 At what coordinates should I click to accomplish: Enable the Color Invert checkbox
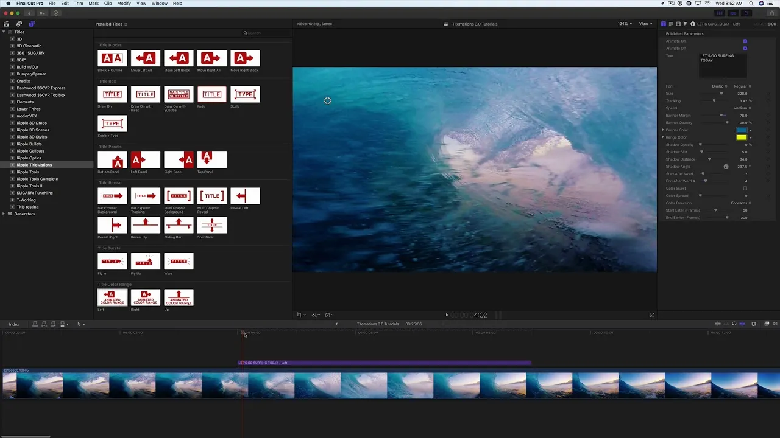745,189
